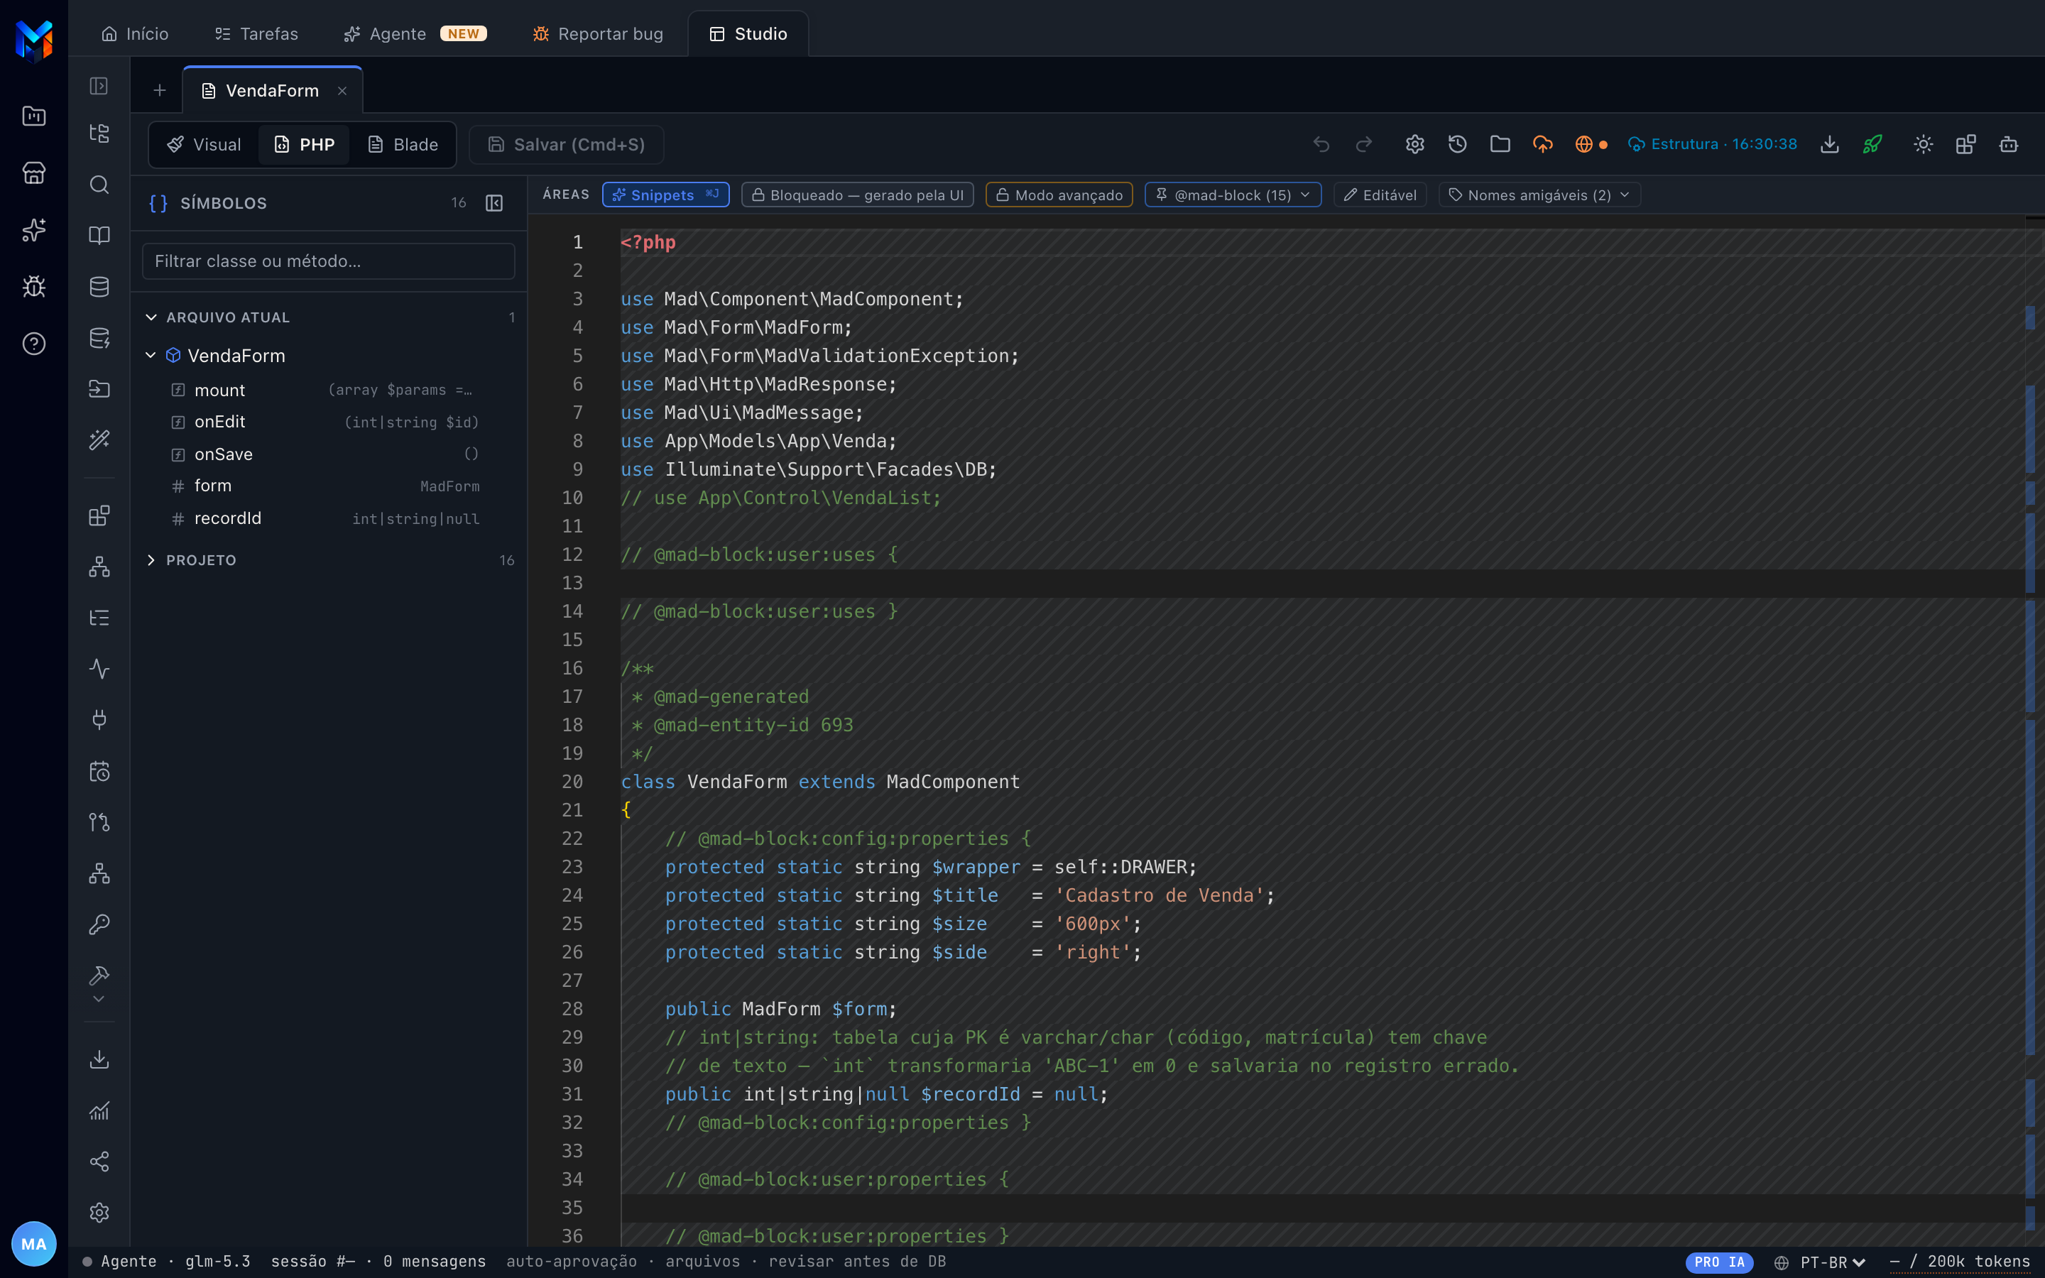Open the store icon in left rail
2045x1278 pixels.
point(34,173)
